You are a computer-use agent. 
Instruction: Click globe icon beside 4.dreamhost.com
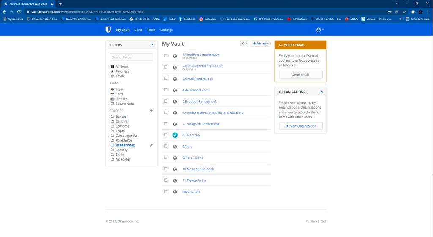click(175, 90)
